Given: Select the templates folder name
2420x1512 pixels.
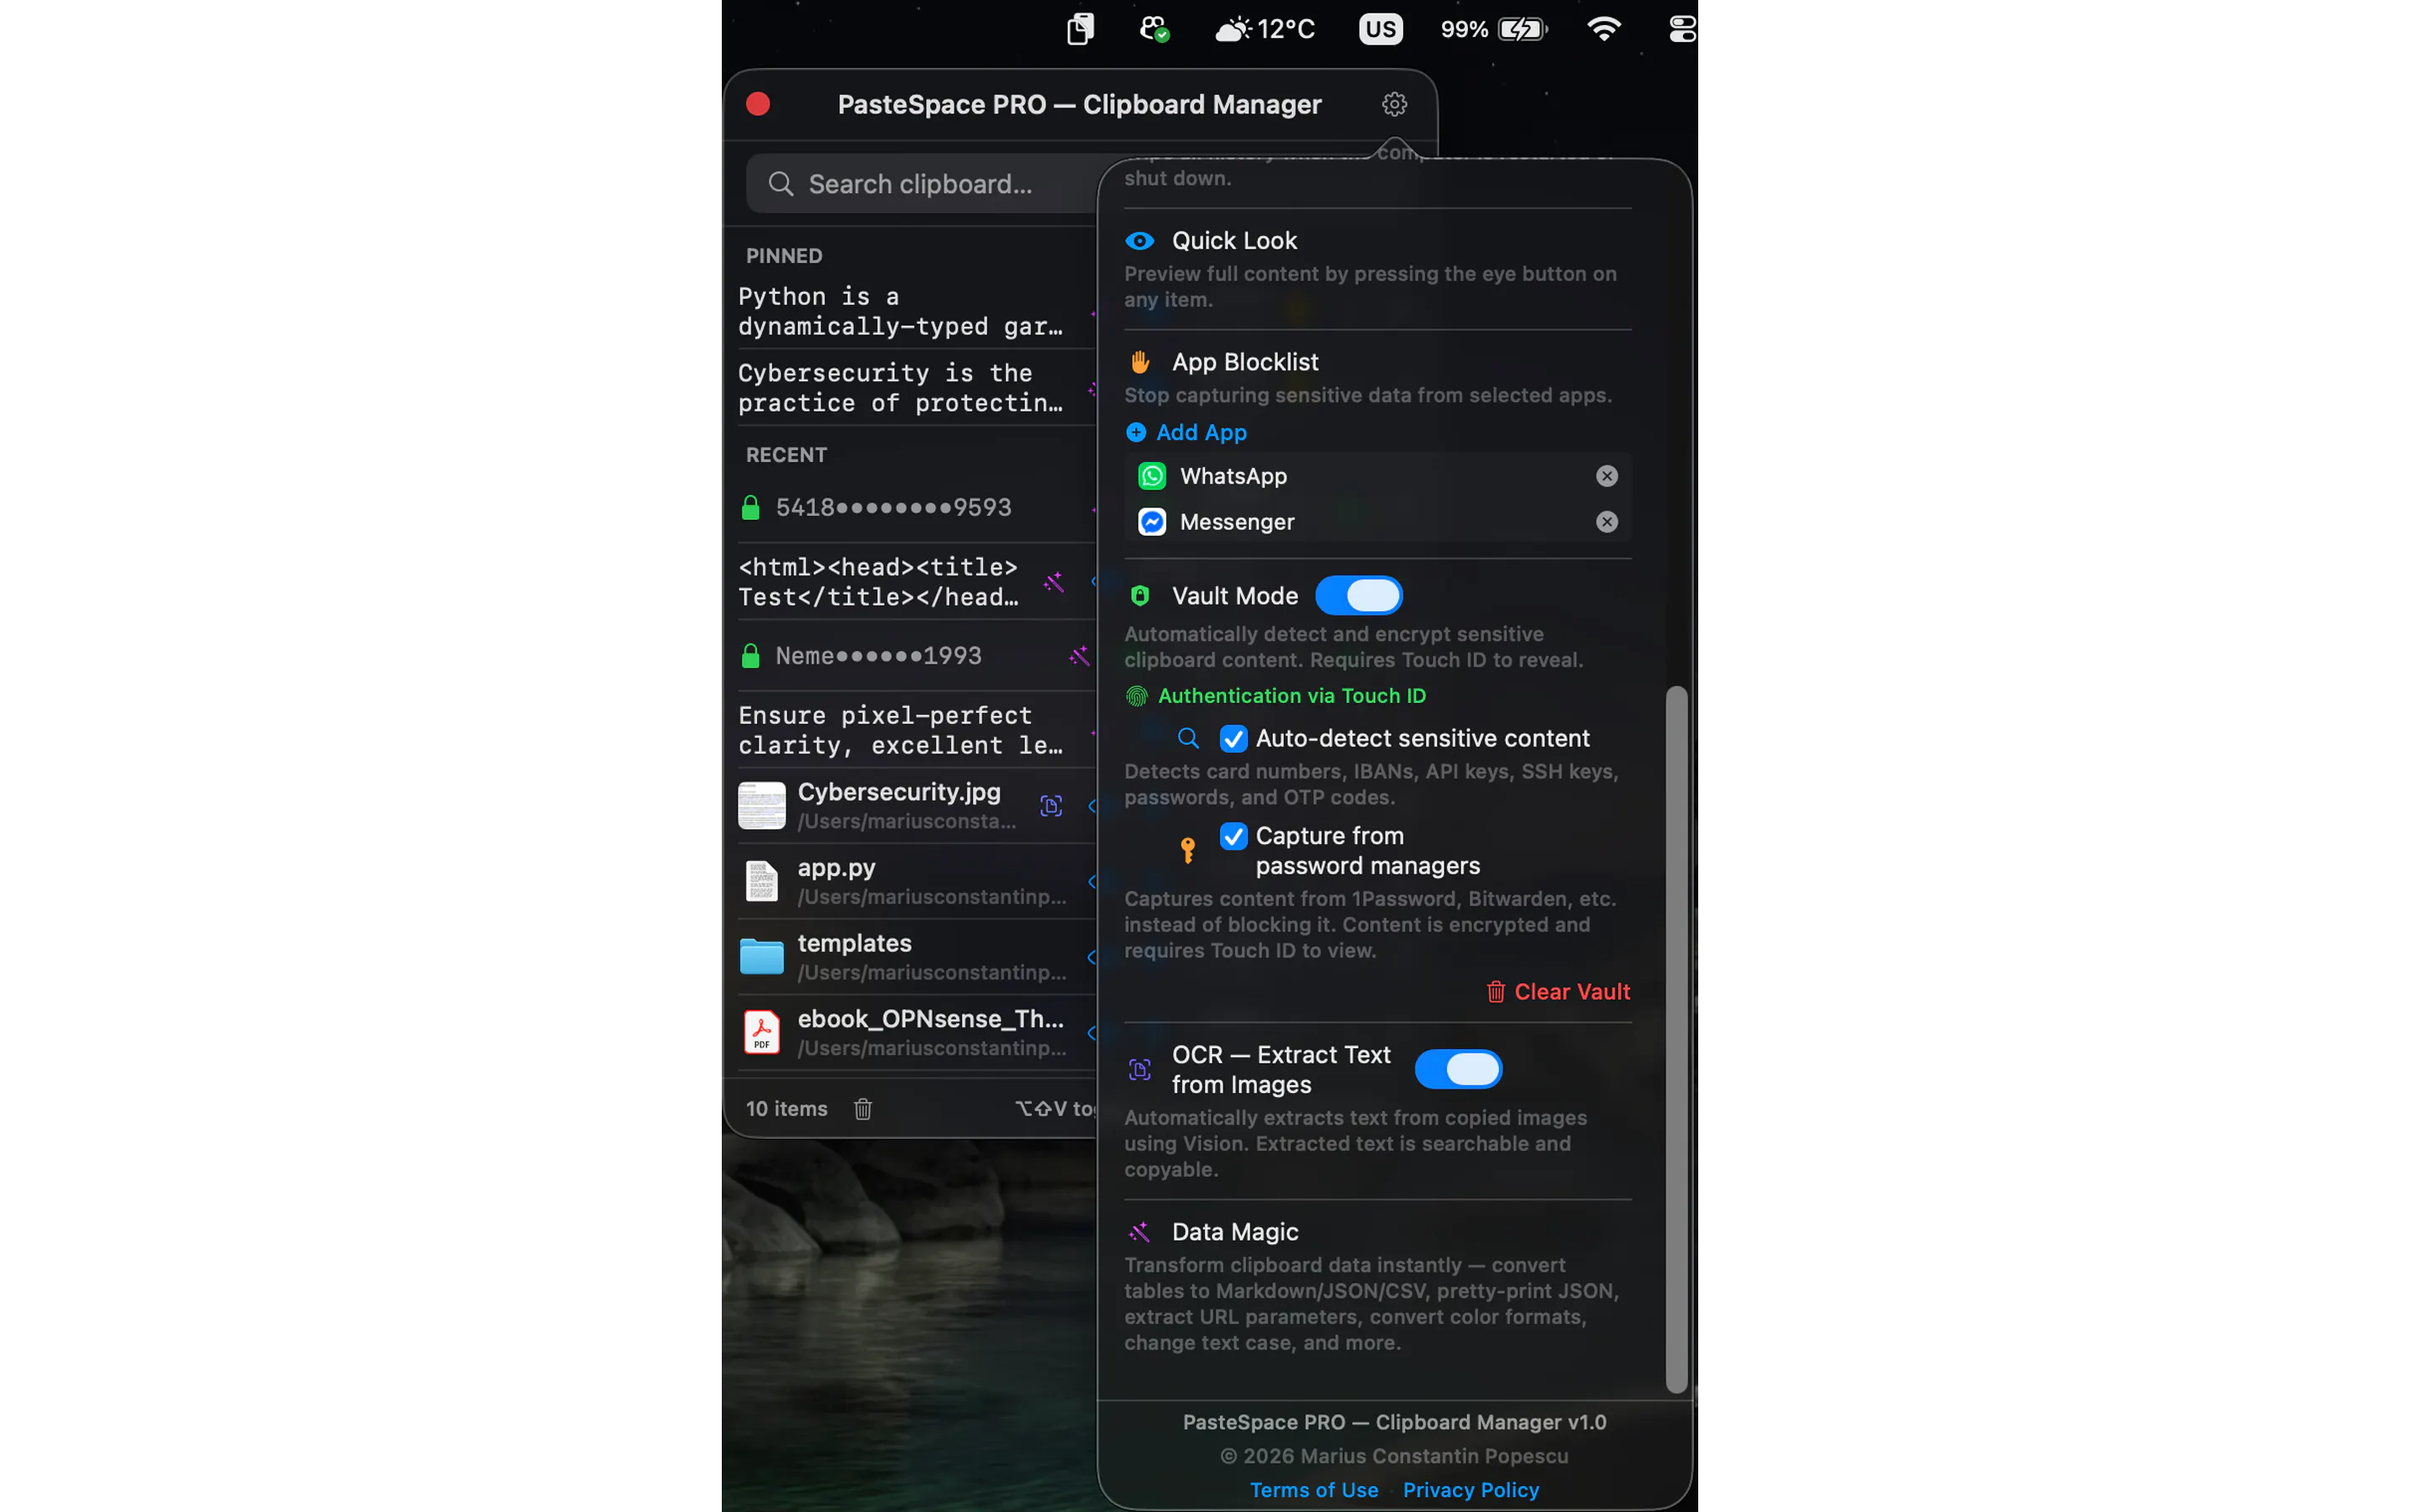Looking at the screenshot, I should pyautogui.click(x=854, y=943).
